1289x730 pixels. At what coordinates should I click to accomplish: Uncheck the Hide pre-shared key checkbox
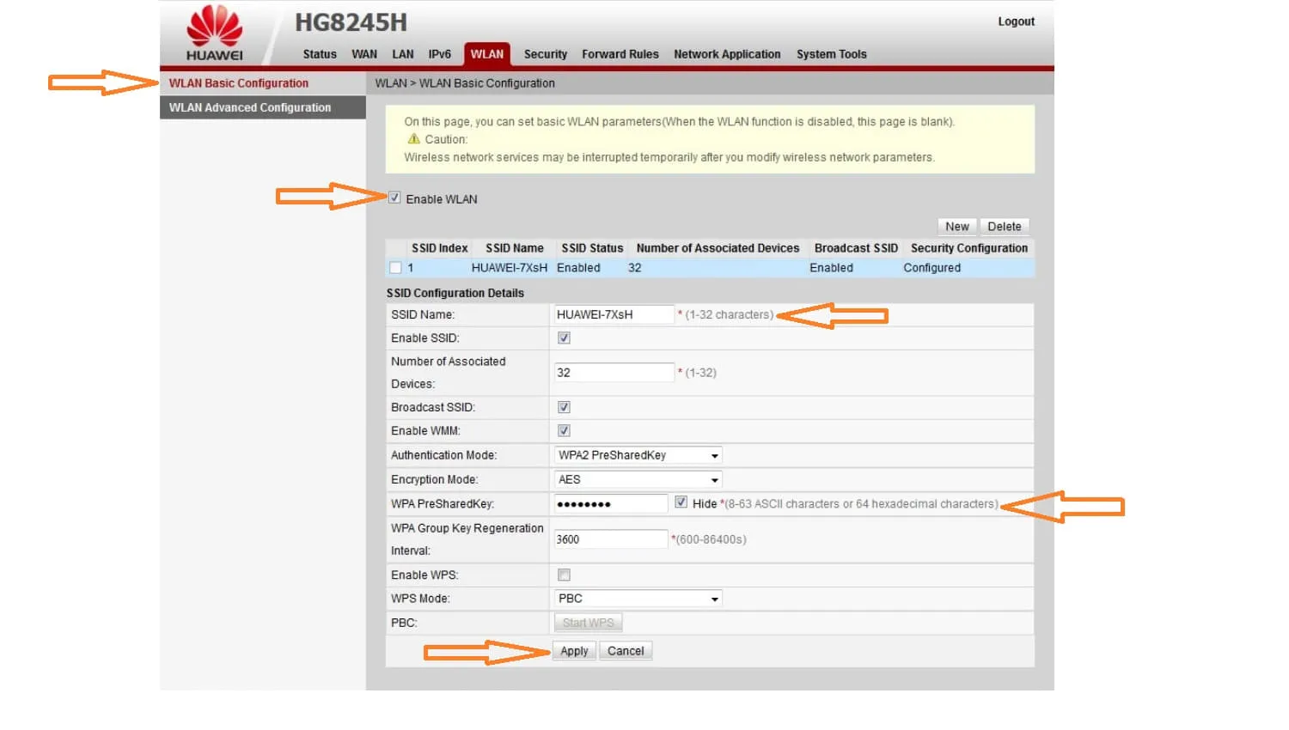(681, 502)
